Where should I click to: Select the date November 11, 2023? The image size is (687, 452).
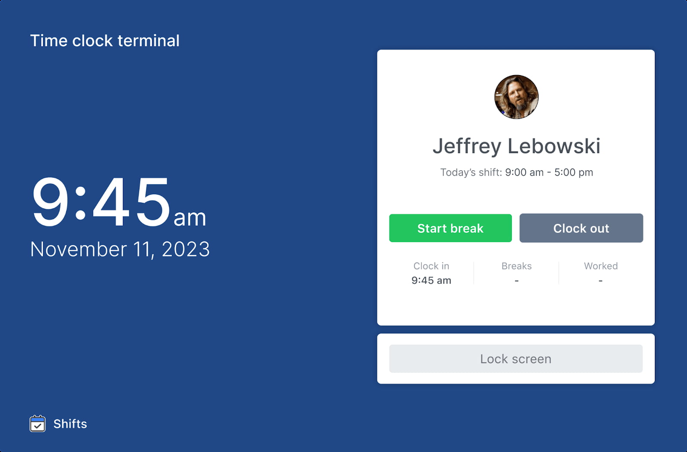pos(119,249)
